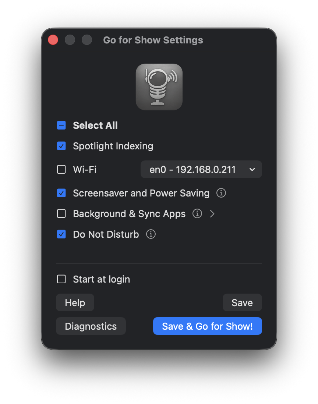Check the Background & Sync Apps box
Image resolution: width=318 pixels, height=404 pixels.
pyautogui.click(x=61, y=213)
